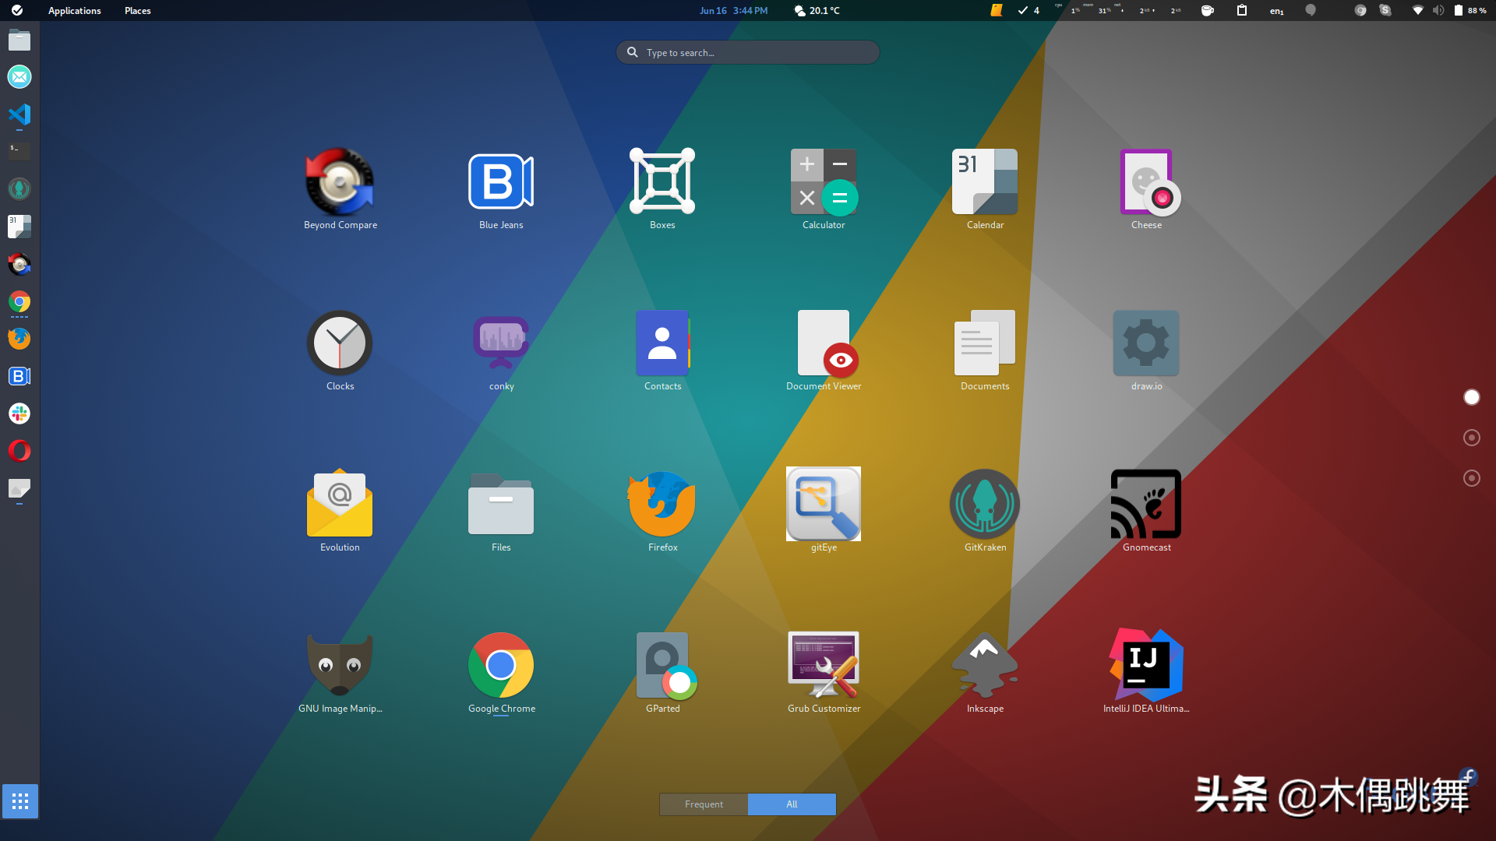Launch GParted partition editor
The image size is (1496, 841).
click(662, 673)
